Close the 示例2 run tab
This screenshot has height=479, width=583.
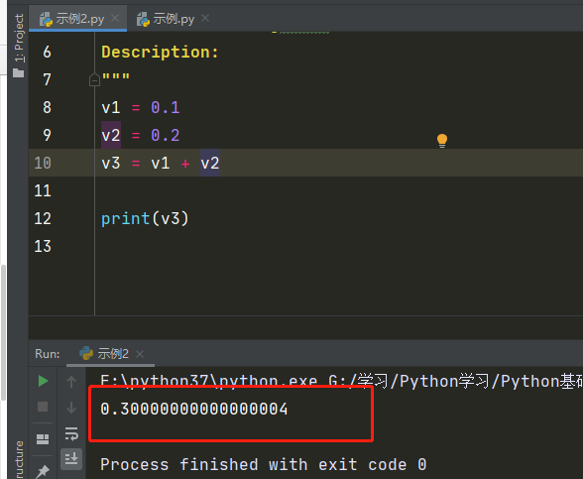140,354
